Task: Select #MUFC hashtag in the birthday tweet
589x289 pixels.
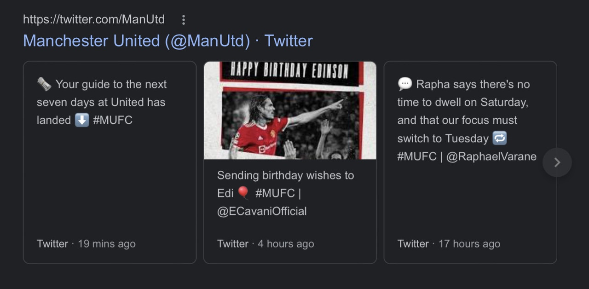Action: pyautogui.click(x=275, y=193)
